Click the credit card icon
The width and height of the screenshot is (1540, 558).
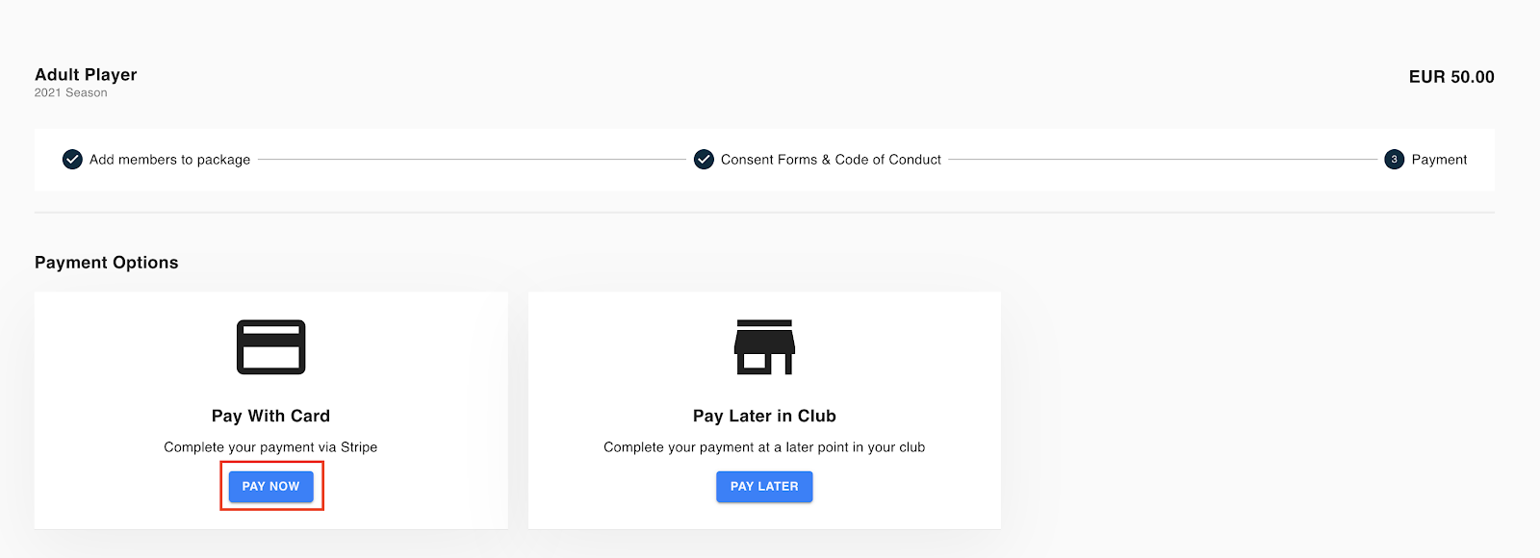270,347
